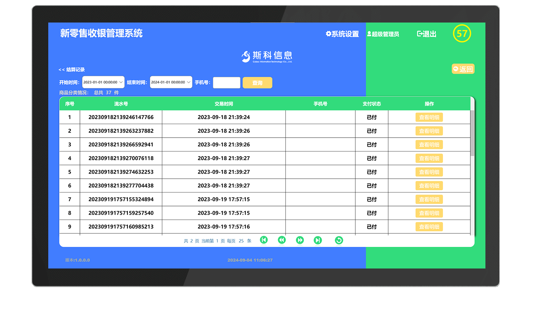Screen dimensions: 542x312
Task: Click the previous page double-arrow icon
Action: tap(282, 240)
